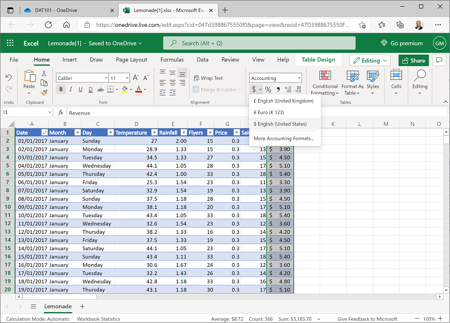Switch to the Table Design tab
Image resolution: width=450 pixels, height=323 pixels.
(318, 59)
